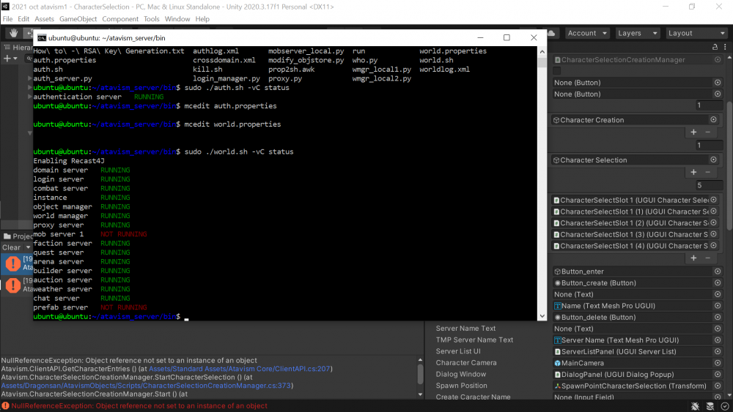Click the auto-refresh checkmark status icon
The height and width of the screenshot is (412, 733).
724,406
